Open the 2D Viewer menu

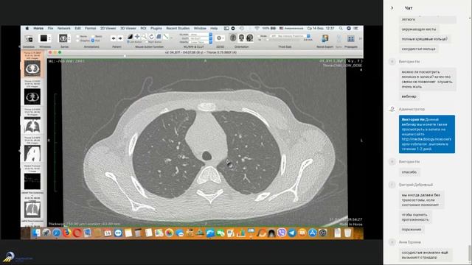[x=108, y=28]
